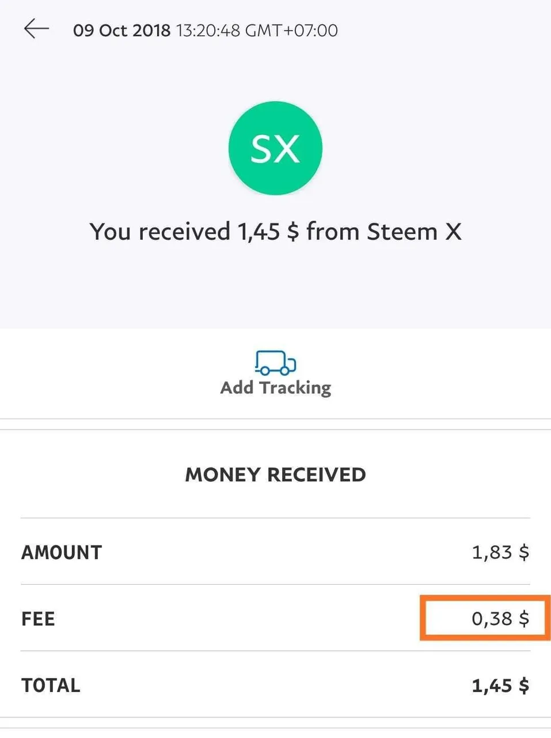The image size is (551, 738).
Task: Tap the timestamp 13:20:48 GMT+07:00
Action: point(257,30)
